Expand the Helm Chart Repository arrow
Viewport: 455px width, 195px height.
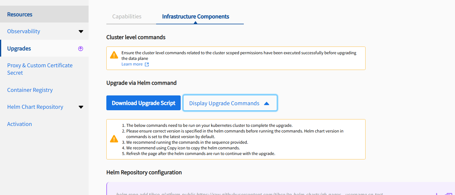click(x=81, y=107)
